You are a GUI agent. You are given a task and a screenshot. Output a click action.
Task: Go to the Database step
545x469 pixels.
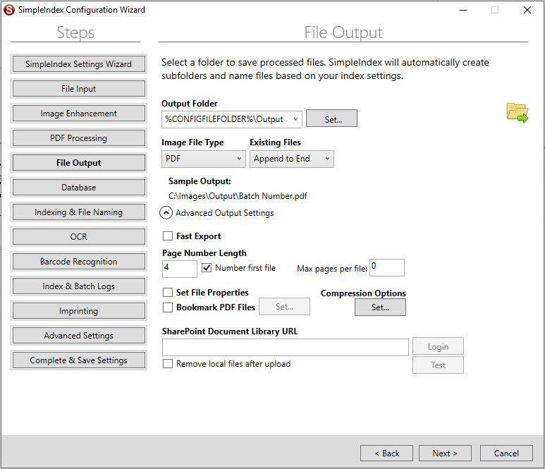(x=78, y=188)
